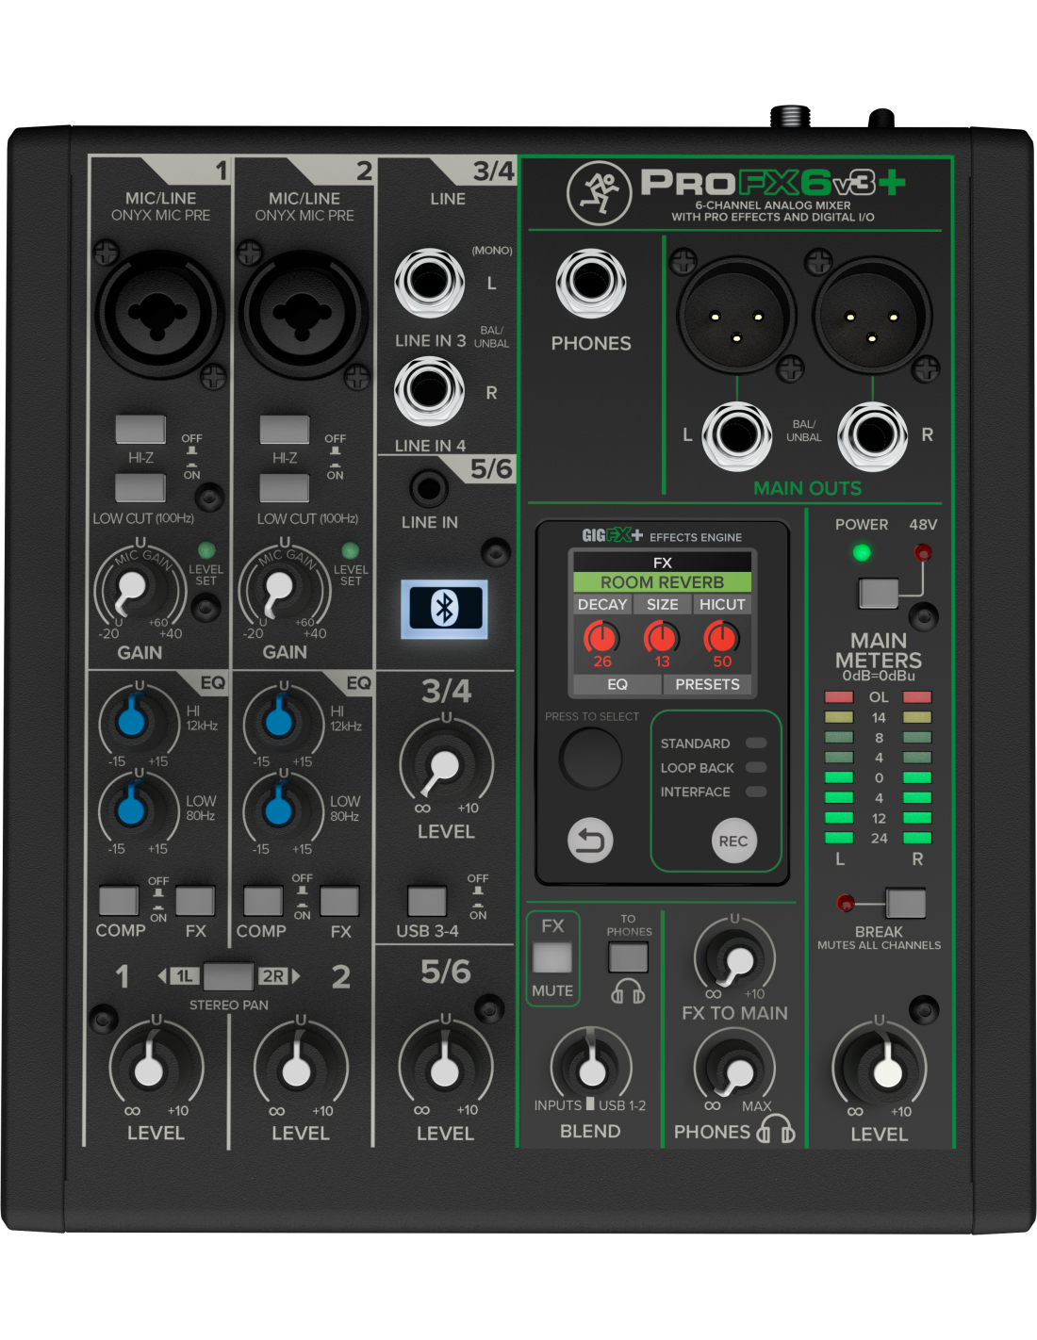The image size is (1037, 1340).
Task: Toggle the USB 3-4 switch
Action: pos(427,901)
